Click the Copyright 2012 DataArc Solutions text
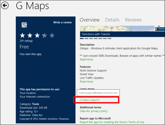This screenshot has width=165, height=125. (x=45, y=119)
